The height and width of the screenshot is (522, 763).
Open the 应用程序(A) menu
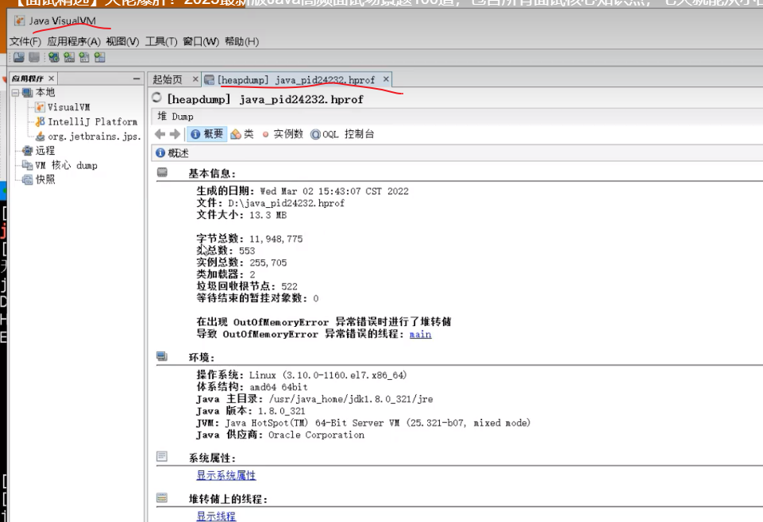pyautogui.click(x=74, y=42)
